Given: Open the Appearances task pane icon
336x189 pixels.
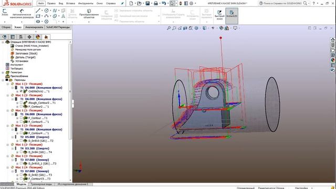Looking at the screenshot, I should 332,60.
